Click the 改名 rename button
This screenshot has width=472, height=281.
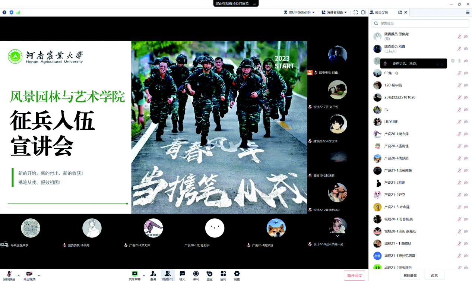click(434, 275)
